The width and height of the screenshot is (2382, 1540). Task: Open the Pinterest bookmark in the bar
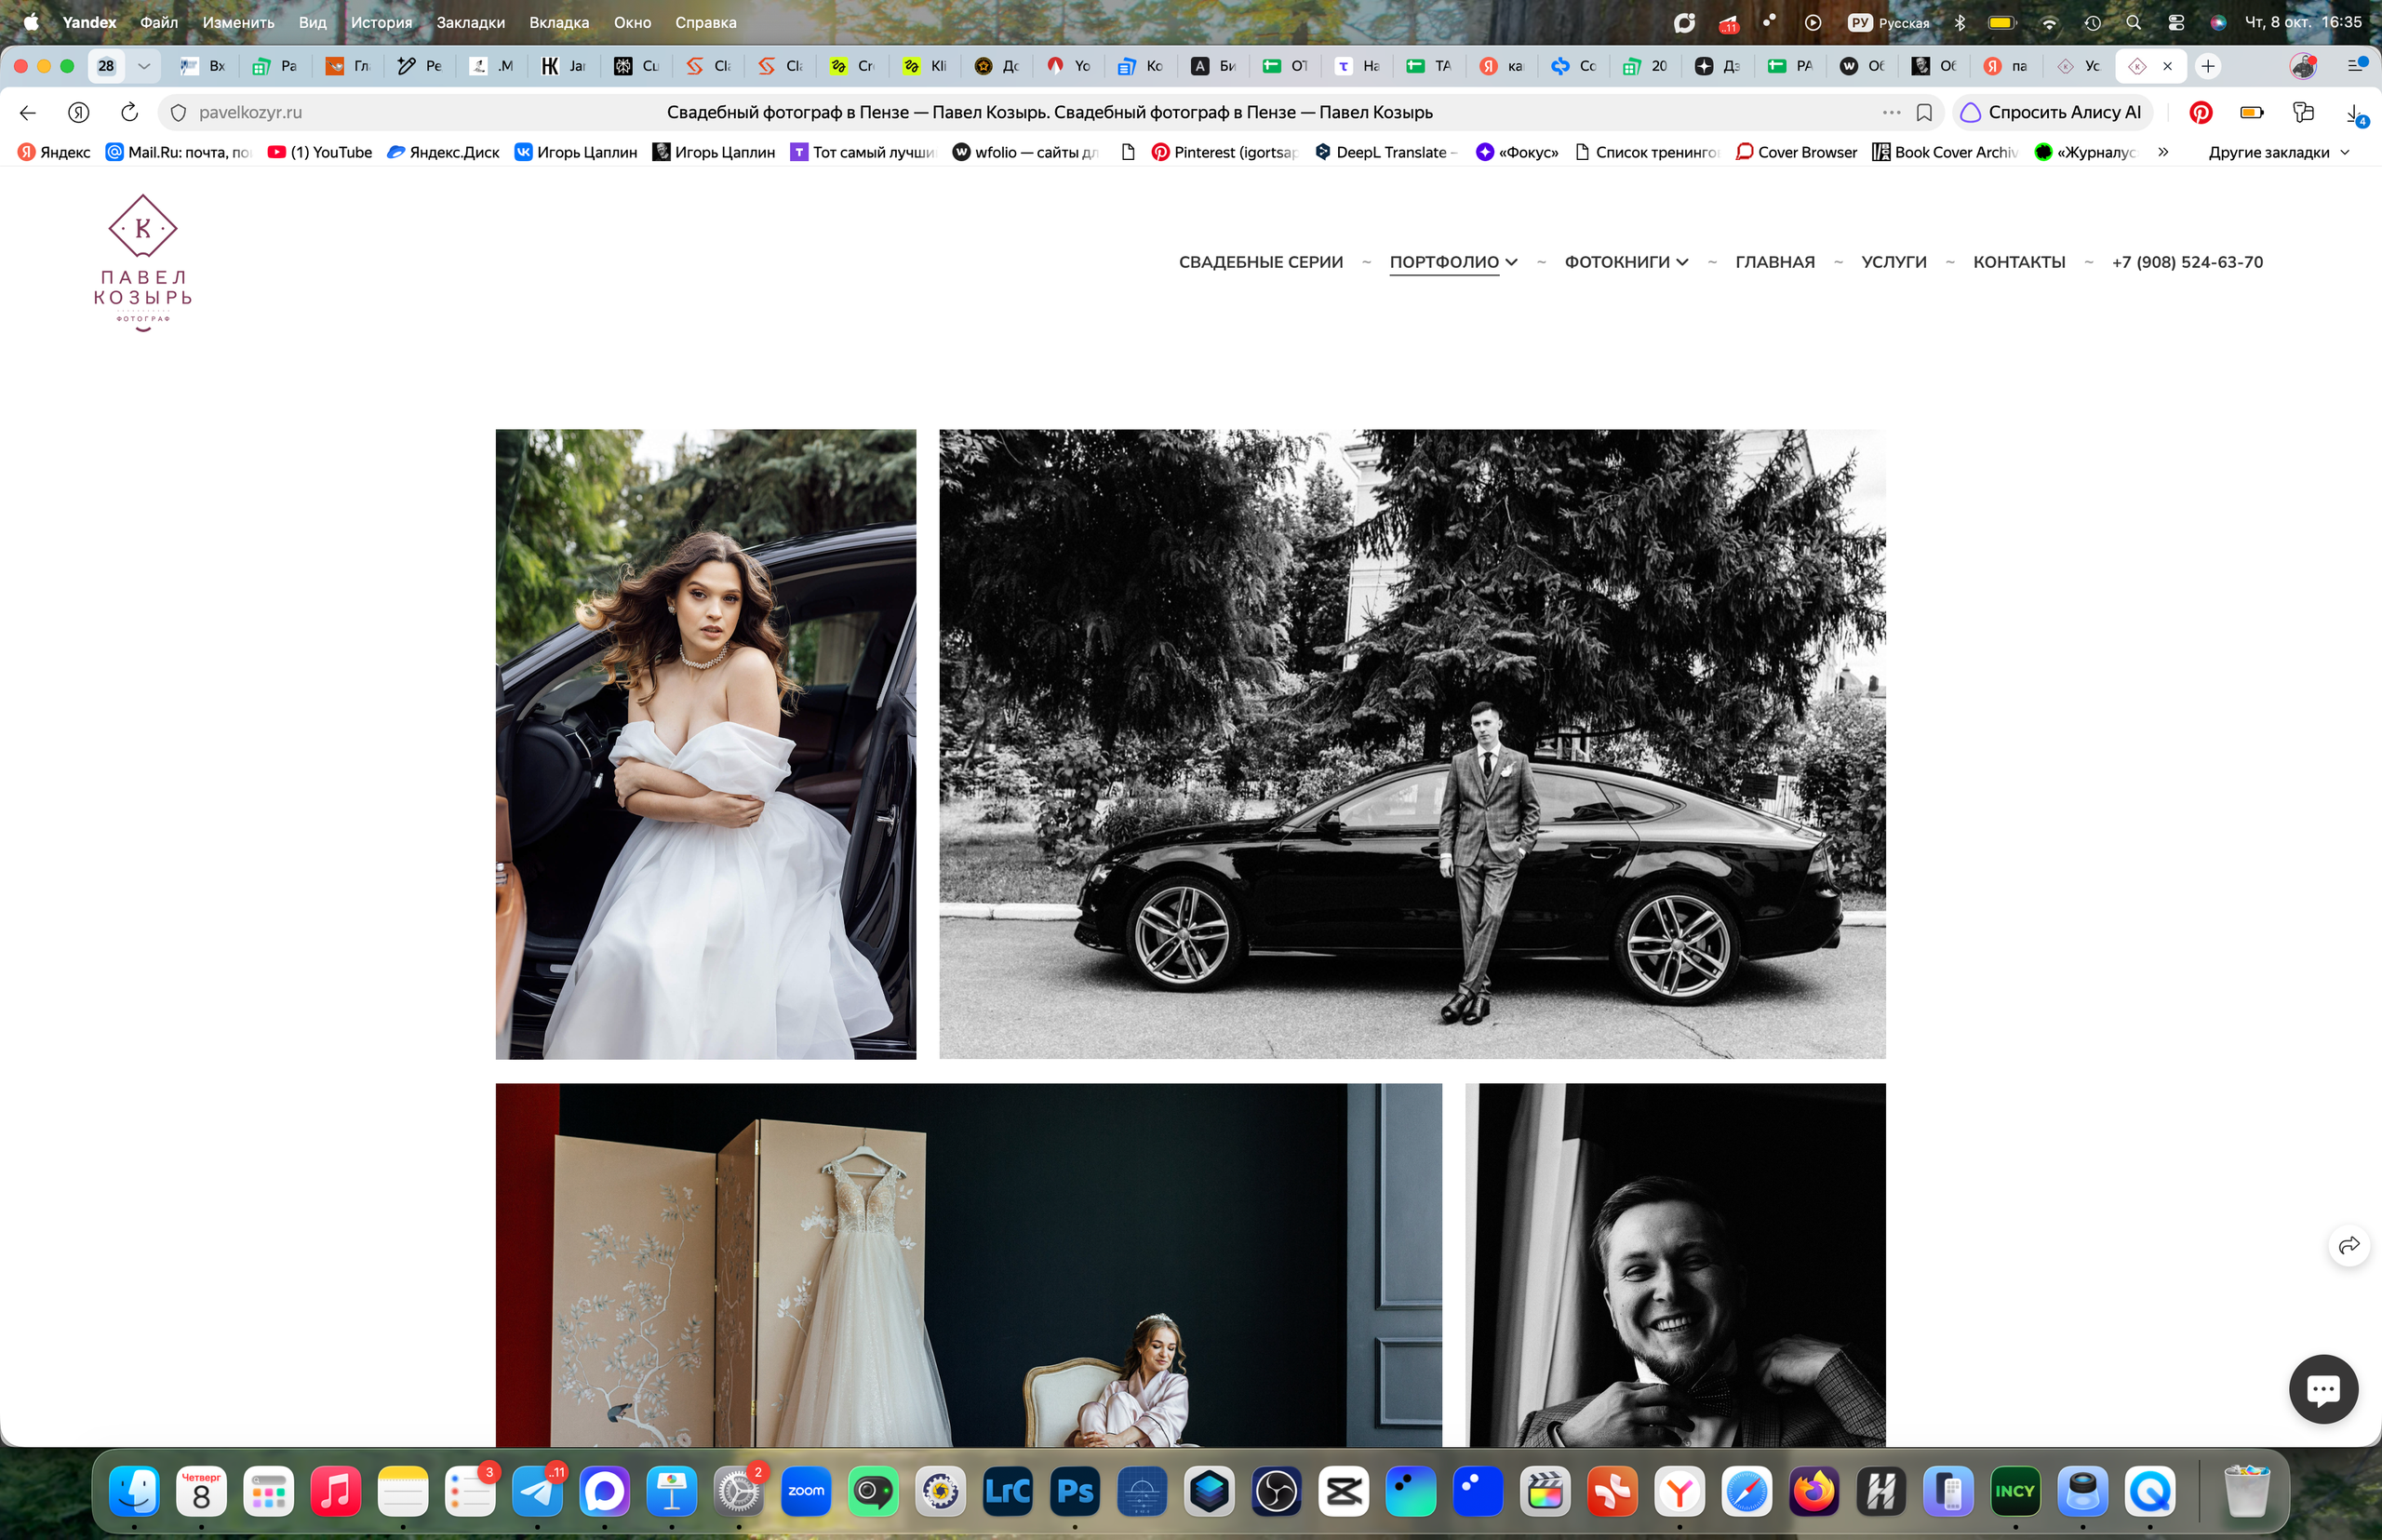pyautogui.click(x=1224, y=152)
